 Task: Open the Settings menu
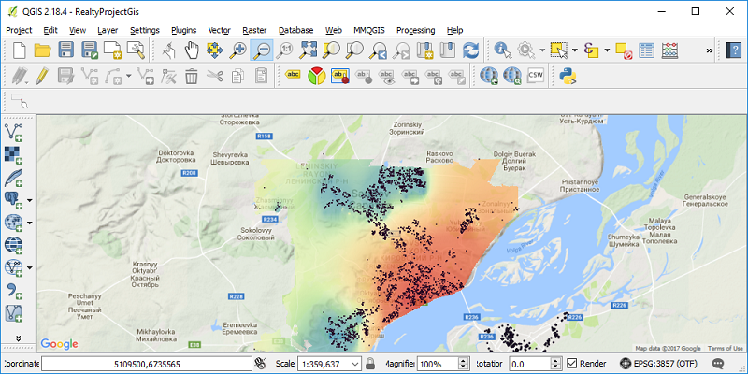(145, 30)
